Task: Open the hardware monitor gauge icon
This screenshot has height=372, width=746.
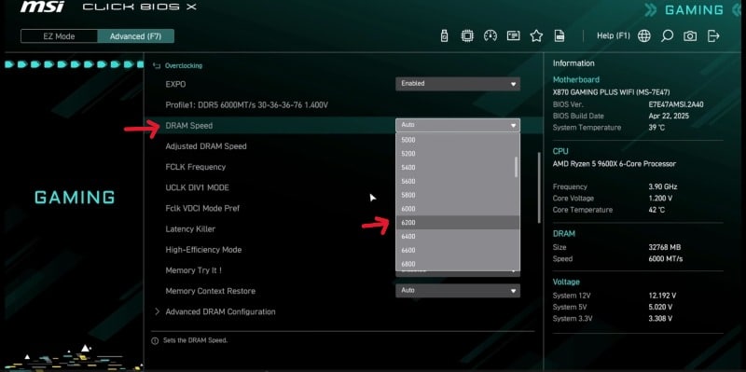Action: pyautogui.click(x=490, y=36)
